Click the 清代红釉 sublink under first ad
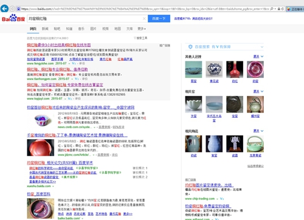The image size is (304, 220). [x=105, y=59]
